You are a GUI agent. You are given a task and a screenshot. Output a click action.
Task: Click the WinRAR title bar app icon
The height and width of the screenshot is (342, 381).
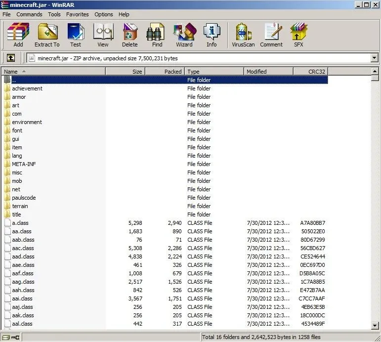[4, 4]
